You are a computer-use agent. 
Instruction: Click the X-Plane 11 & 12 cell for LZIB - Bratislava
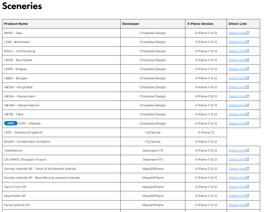[x=206, y=42]
